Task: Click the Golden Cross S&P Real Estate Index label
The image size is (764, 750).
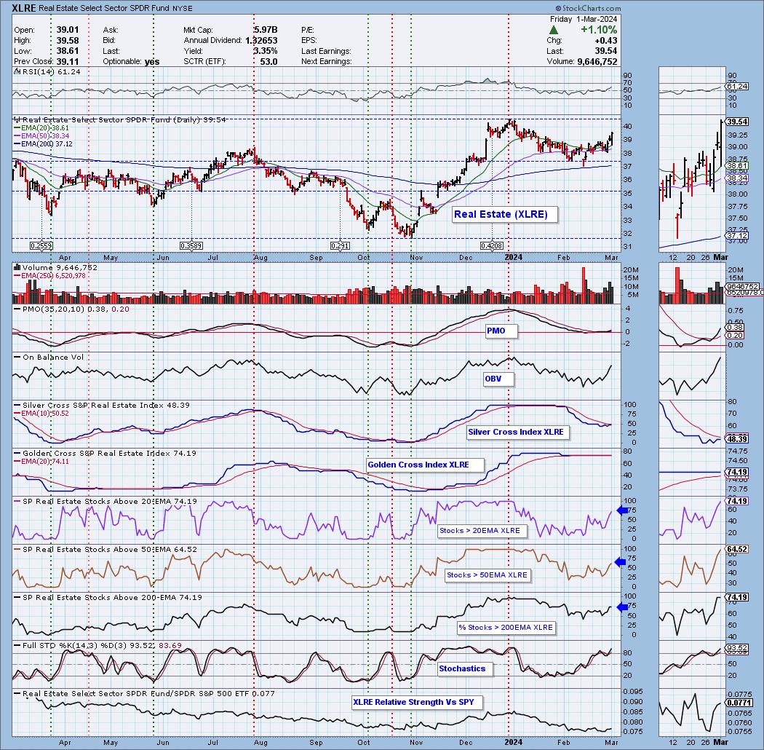Action: click(106, 453)
